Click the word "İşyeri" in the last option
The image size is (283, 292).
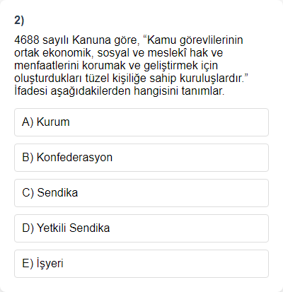[x=50, y=264]
